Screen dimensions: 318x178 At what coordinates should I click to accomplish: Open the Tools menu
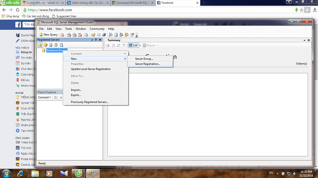[69, 29]
